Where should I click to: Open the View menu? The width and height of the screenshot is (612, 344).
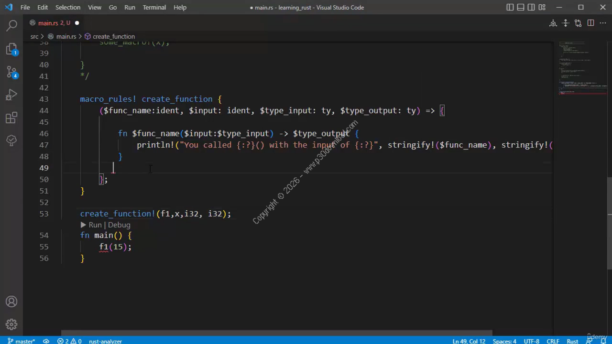95,7
